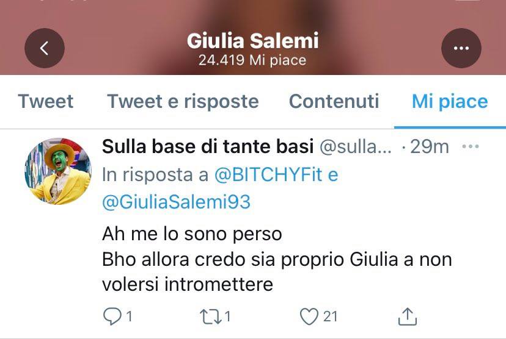Like the tweet with heart icon
Viewport: 506px width, 339px height.
309,316
